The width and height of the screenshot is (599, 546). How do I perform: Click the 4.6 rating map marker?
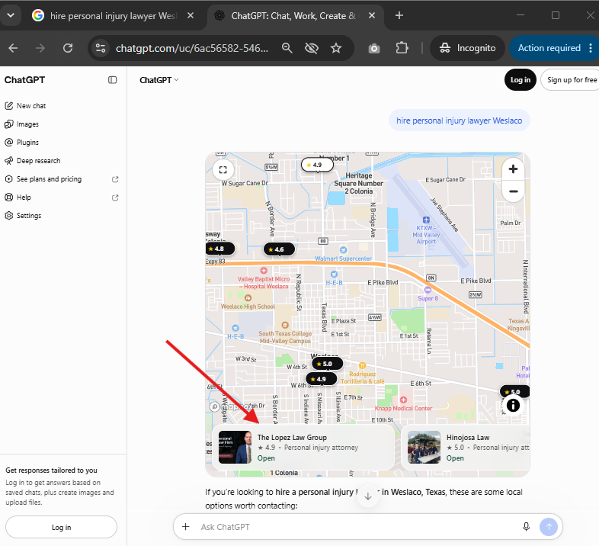pos(279,249)
